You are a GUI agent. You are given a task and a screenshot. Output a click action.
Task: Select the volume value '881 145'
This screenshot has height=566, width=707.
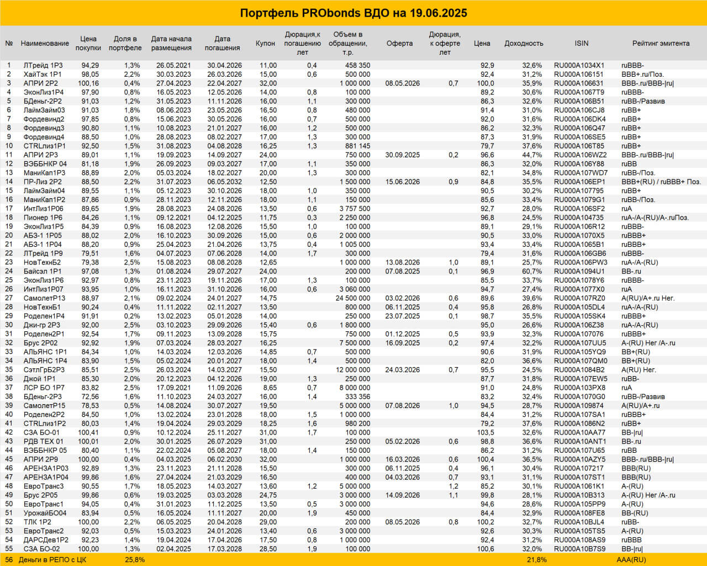(x=358, y=146)
